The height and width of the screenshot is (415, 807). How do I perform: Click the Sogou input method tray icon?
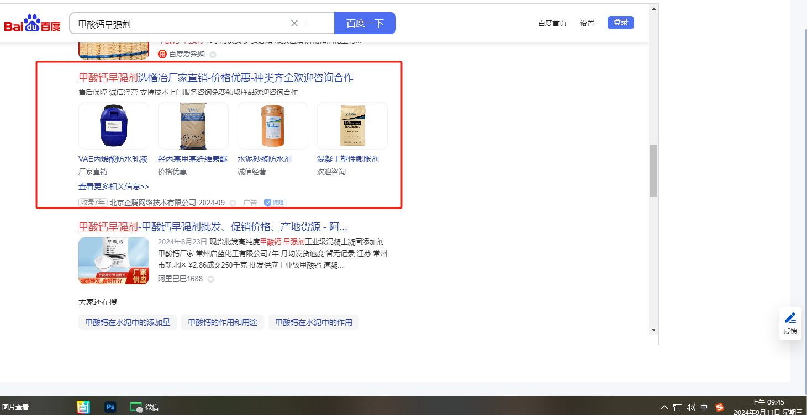point(720,407)
